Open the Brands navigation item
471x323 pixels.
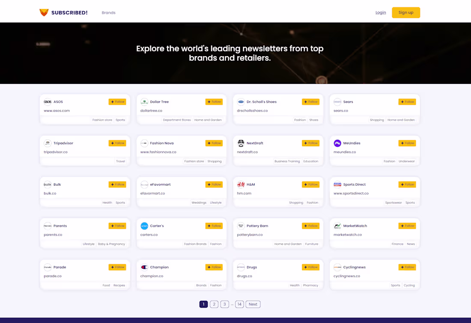click(108, 12)
